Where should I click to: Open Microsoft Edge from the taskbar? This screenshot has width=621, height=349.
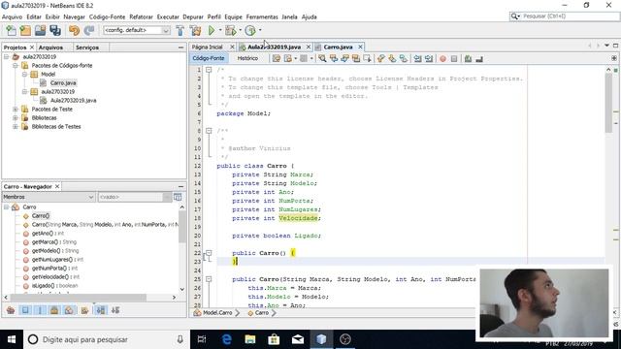click(226, 339)
